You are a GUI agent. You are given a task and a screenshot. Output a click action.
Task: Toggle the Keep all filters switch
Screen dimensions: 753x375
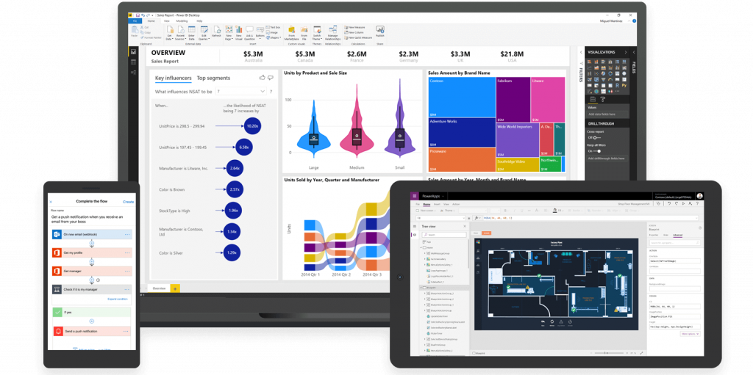(597, 151)
